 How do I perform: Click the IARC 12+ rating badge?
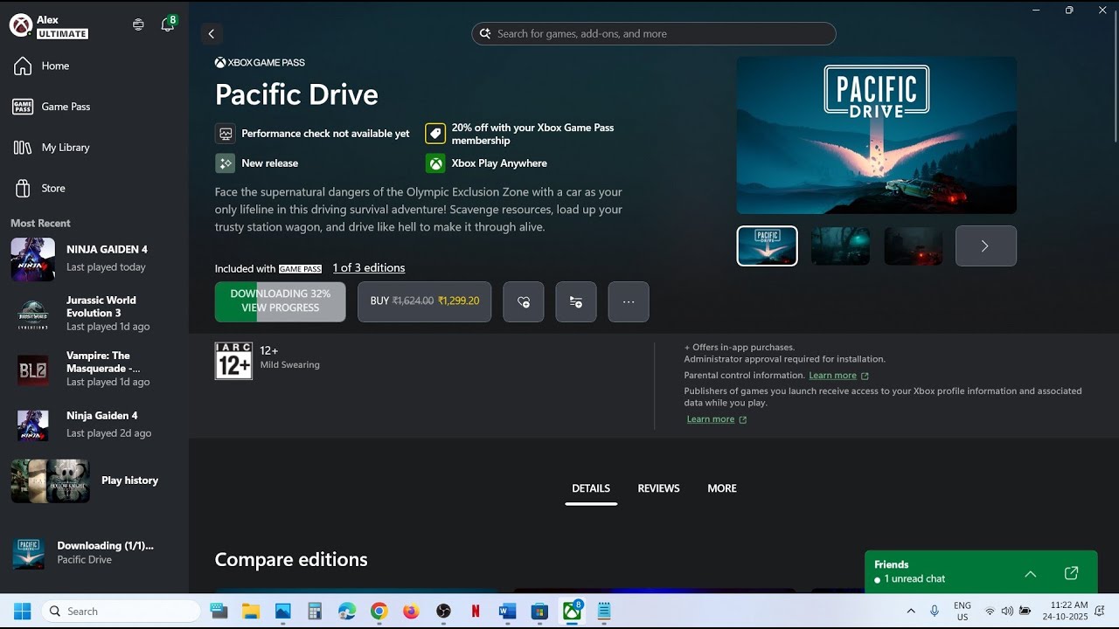pyautogui.click(x=233, y=361)
